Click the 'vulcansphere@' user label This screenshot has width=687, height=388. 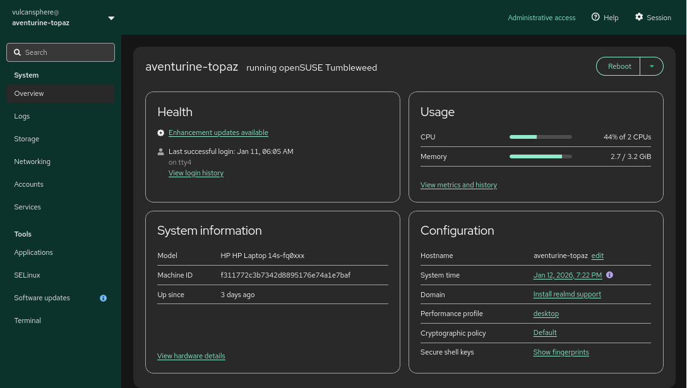click(x=35, y=12)
